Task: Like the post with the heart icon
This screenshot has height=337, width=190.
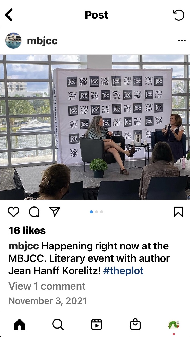Action: point(13,212)
